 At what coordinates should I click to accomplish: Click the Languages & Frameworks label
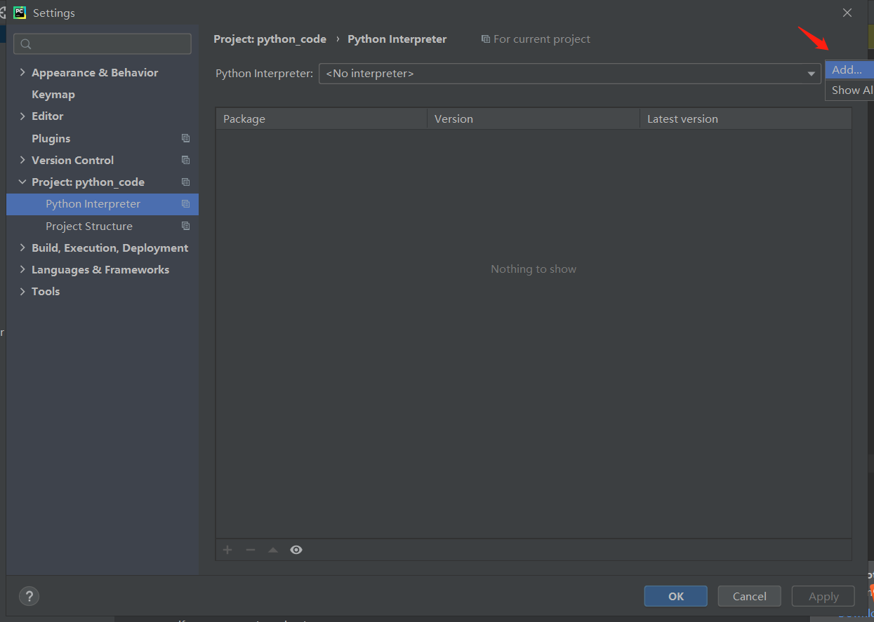click(x=100, y=269)
